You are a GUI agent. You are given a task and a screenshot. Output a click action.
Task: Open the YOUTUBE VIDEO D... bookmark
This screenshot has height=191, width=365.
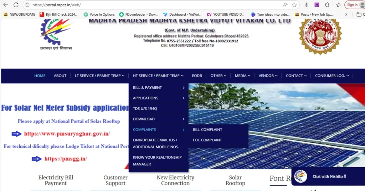tap(226, 14)
